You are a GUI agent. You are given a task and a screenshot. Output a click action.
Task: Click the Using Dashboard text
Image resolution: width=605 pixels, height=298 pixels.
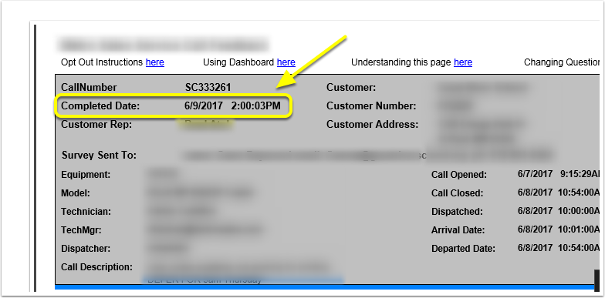click(x=238, y=62)
